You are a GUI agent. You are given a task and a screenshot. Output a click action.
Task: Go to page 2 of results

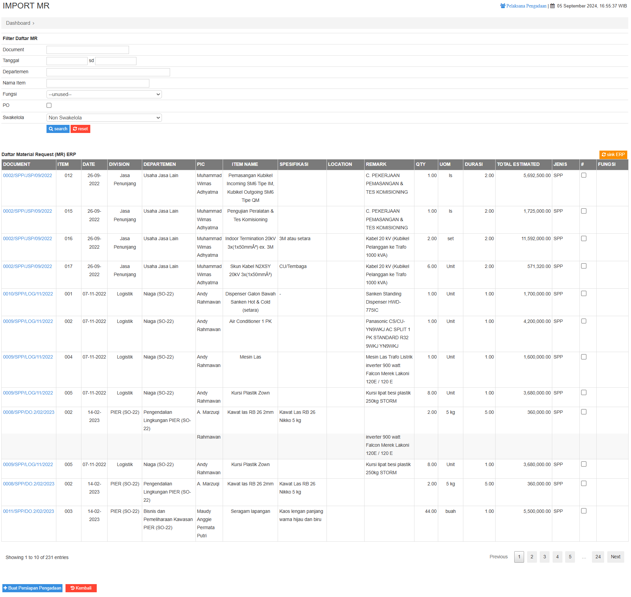(532, 557)
